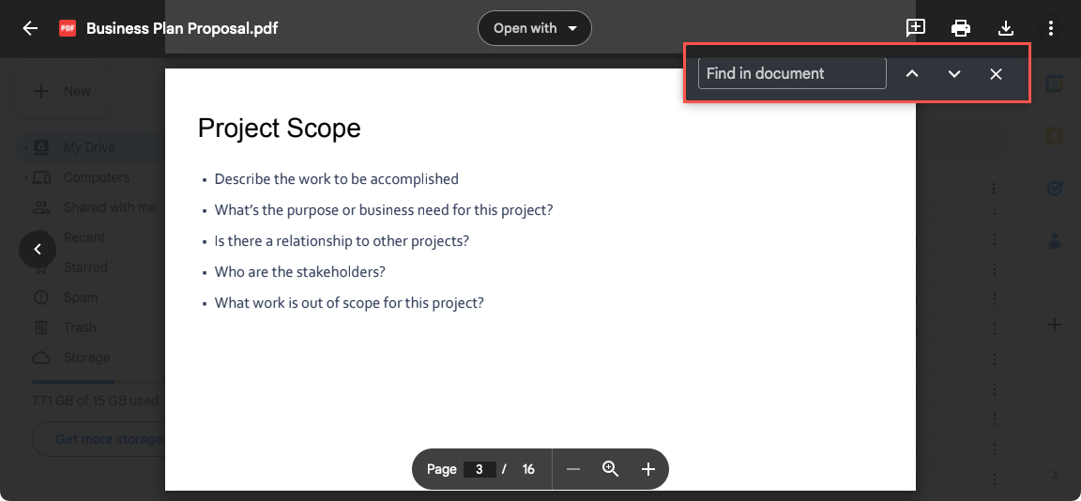
Task: Click 'What work is out of scope' line
Action: (x=349, y=302)
